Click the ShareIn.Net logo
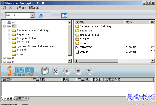157x105 pixels. (20, 71)
